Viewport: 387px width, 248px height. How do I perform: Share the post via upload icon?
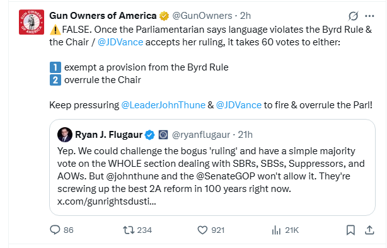[x=369, y=230]
